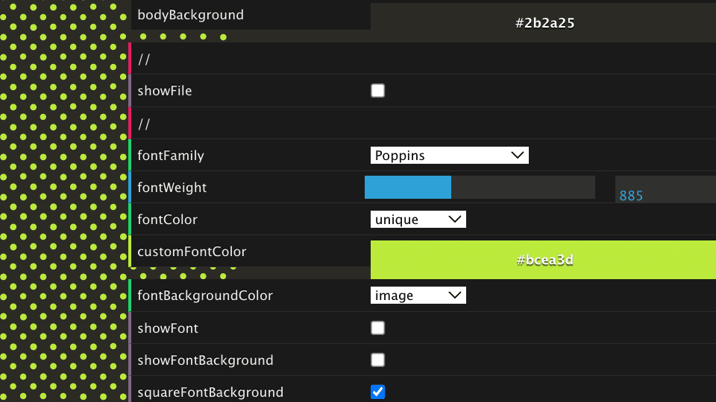716x402 pixels.
Task: Click the fontBackgroundColor label
Action: [205, 296]
